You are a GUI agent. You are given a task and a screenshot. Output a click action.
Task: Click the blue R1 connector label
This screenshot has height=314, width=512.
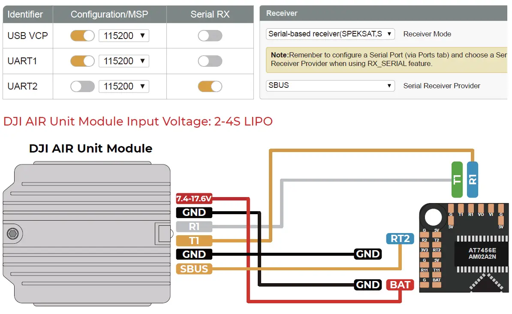pos(473,179)
